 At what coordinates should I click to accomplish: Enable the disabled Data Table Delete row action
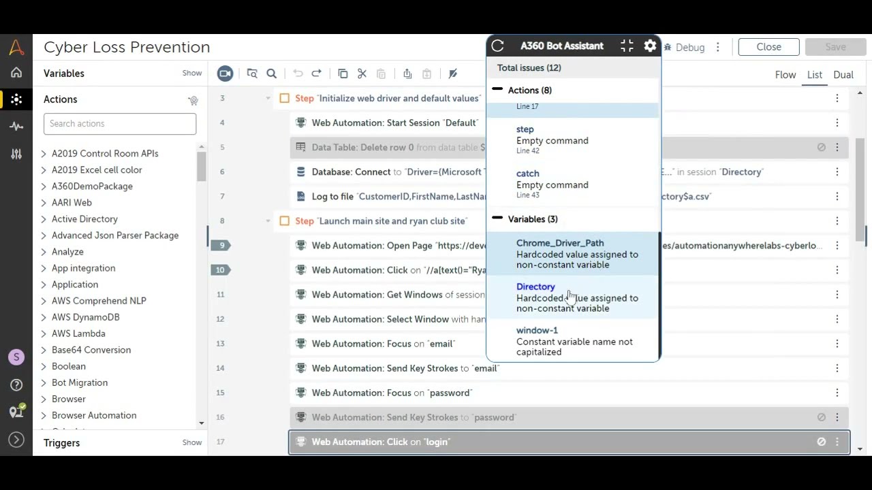click(x=822, y=147)
